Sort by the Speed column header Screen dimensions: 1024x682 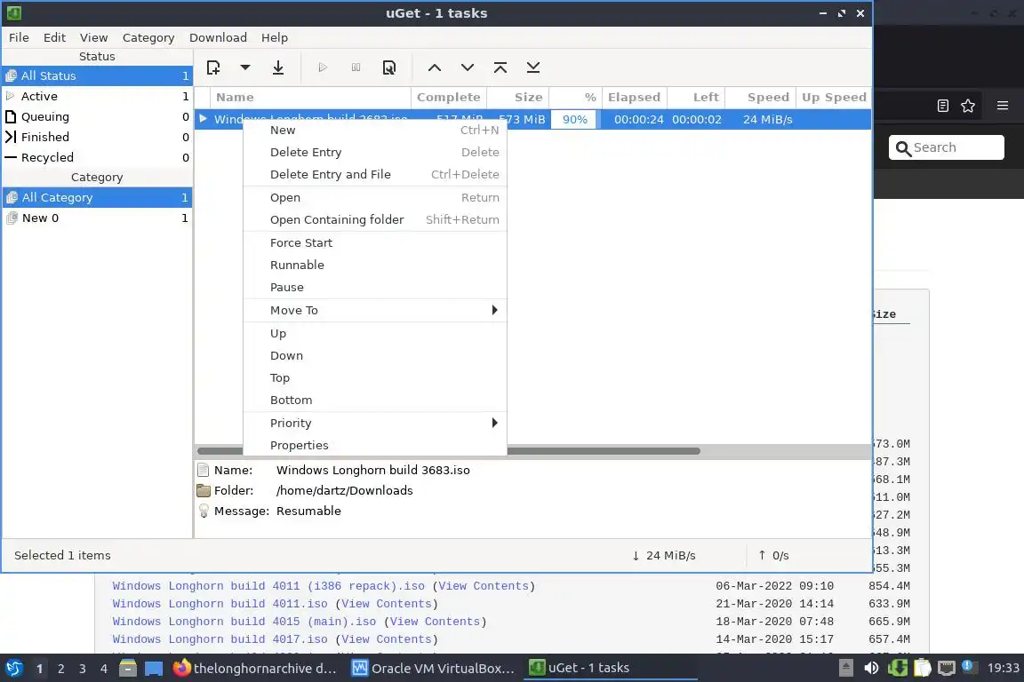tap(760, 98)
